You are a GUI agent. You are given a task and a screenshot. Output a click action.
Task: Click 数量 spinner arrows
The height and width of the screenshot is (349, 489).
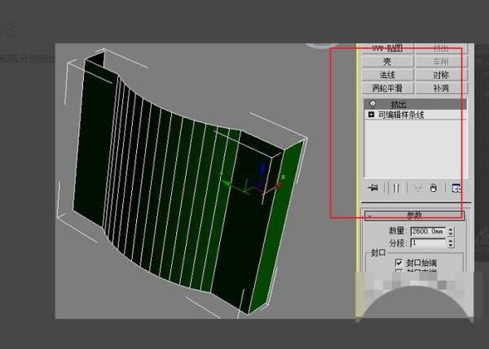(x=452, y=231)
